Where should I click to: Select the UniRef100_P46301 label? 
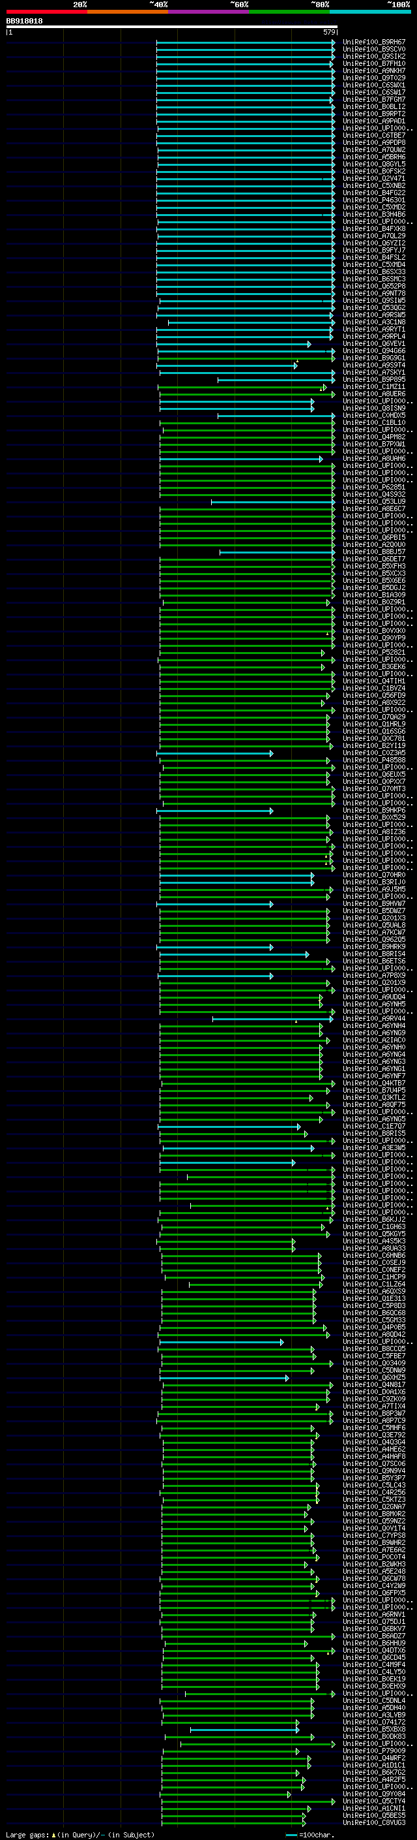(x=374, y=200)
